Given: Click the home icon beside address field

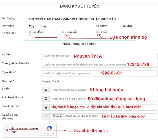Looking at the screenshot, I should (46, 107).
